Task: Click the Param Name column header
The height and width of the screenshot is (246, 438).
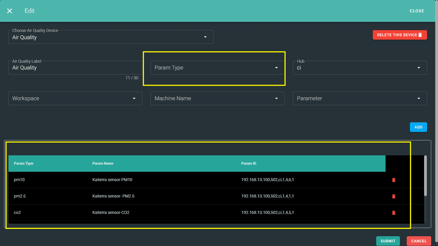Action: point(103,164)
